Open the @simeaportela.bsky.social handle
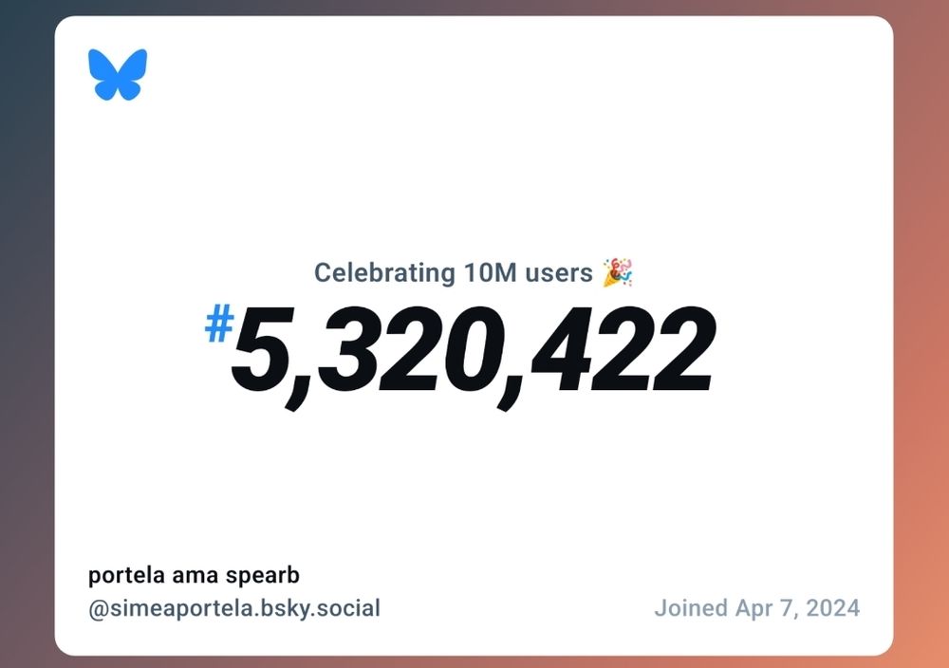The image size is (949, 668). pyautogui.click(x=234, y=608)
